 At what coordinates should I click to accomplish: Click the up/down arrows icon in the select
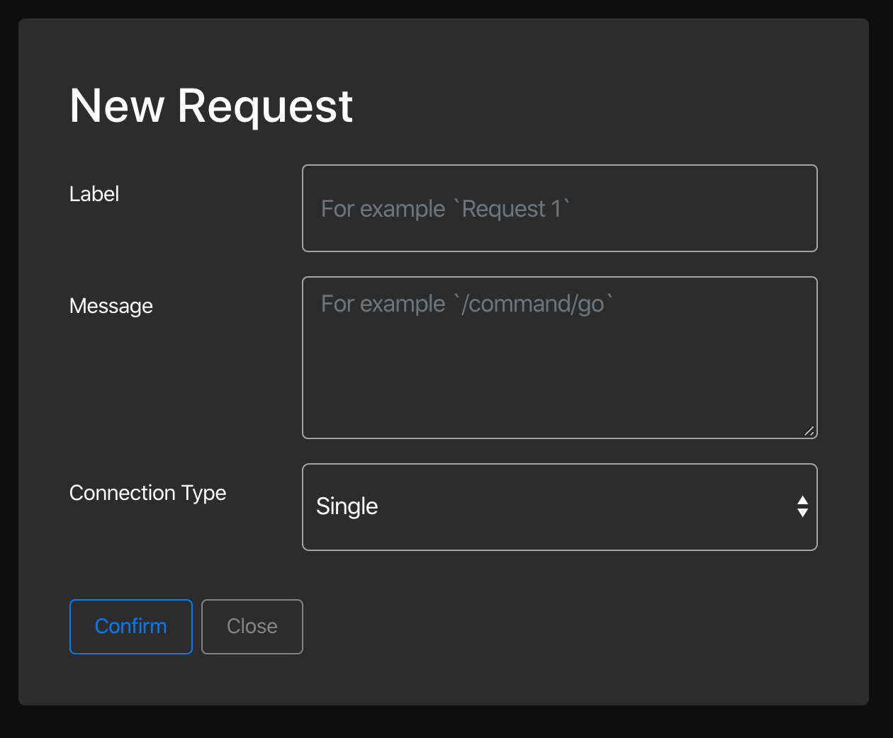802,507
